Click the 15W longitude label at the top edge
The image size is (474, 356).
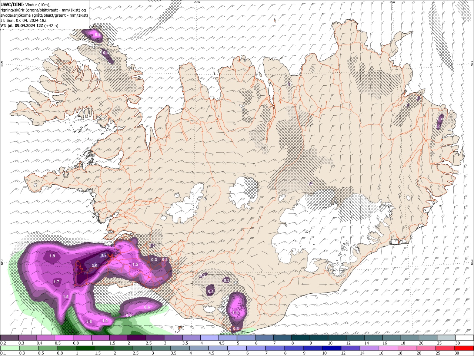392,1
